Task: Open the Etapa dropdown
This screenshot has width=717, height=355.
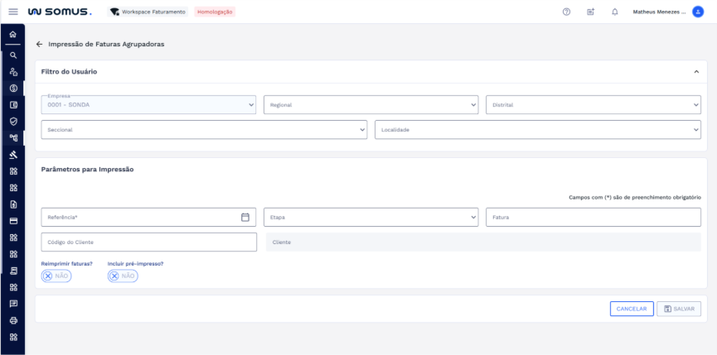Action: coord(371,217)
